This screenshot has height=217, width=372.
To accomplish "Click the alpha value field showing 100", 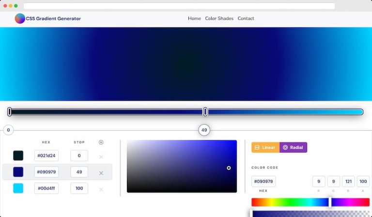I will 363,182.
